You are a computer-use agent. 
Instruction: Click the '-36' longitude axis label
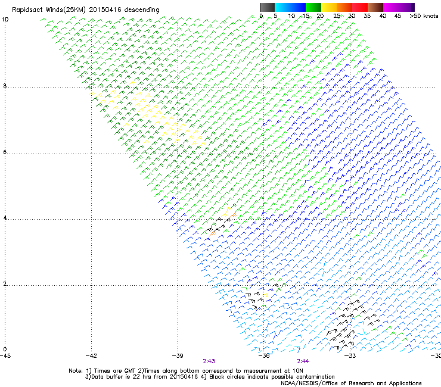click(x=264, y=356)
